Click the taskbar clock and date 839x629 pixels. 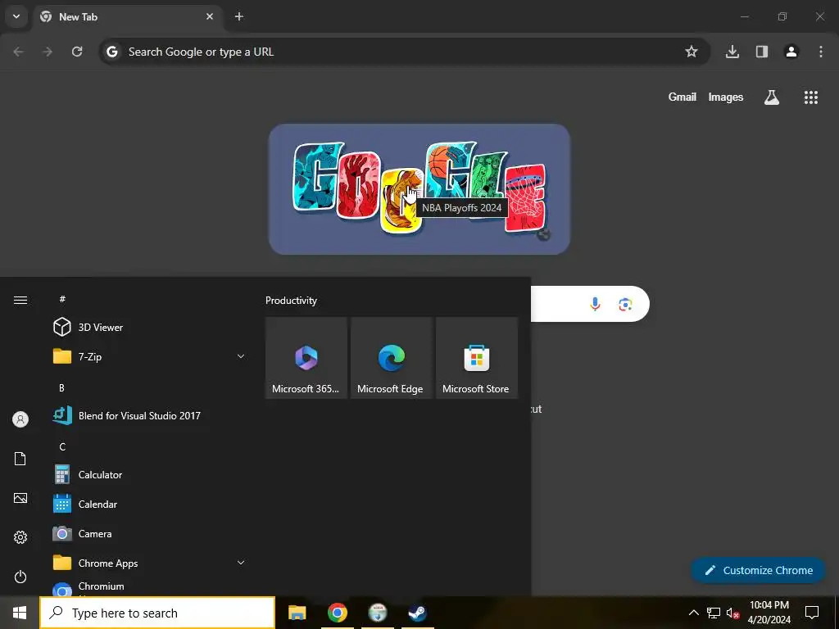tap(769, 613)
